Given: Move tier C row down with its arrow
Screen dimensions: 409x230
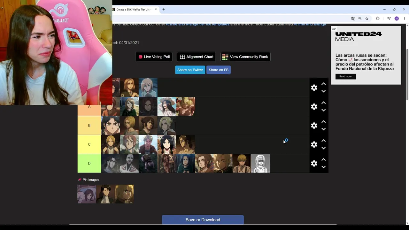Looking at the screenshot, I should [x=323, y=148].
